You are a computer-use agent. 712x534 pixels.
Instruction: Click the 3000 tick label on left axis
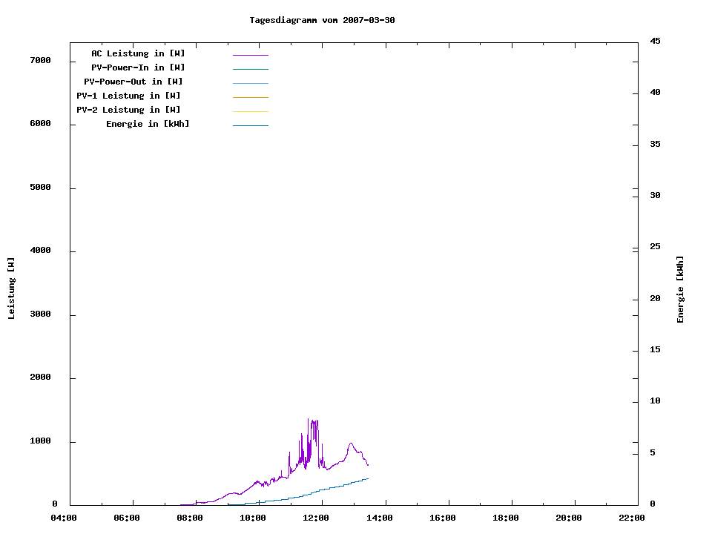[40, 314]
